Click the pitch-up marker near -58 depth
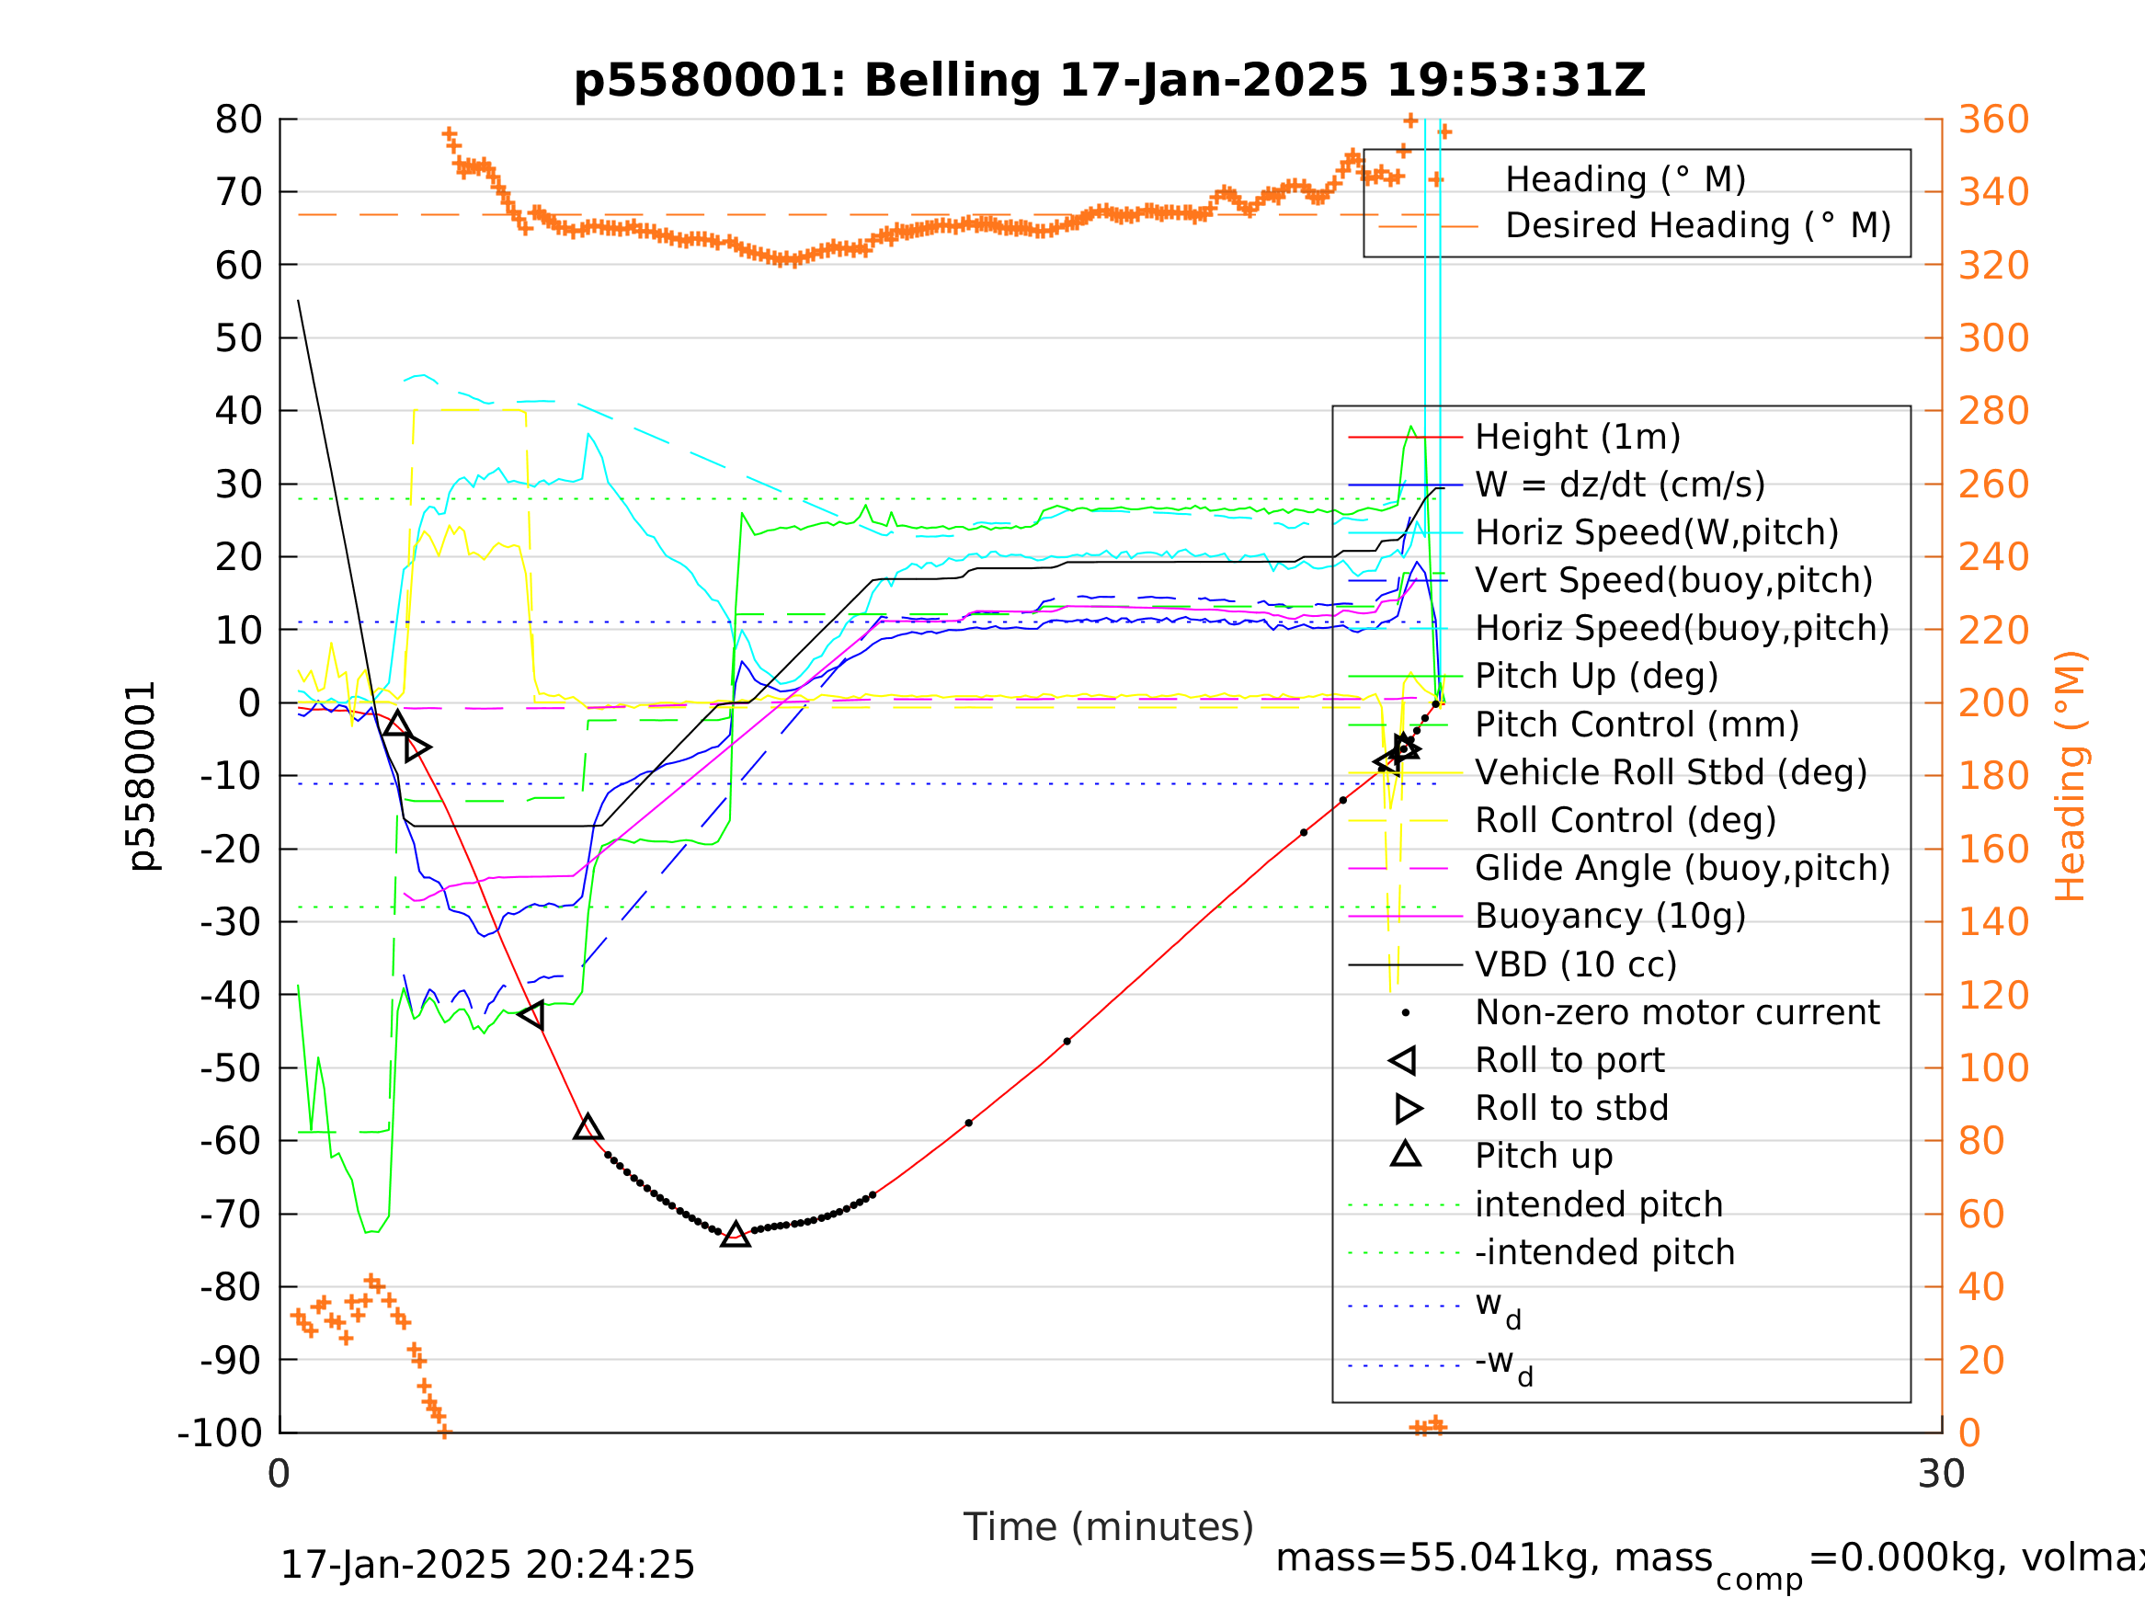Screen dimensions: 2145x1609 (588, 1127)
